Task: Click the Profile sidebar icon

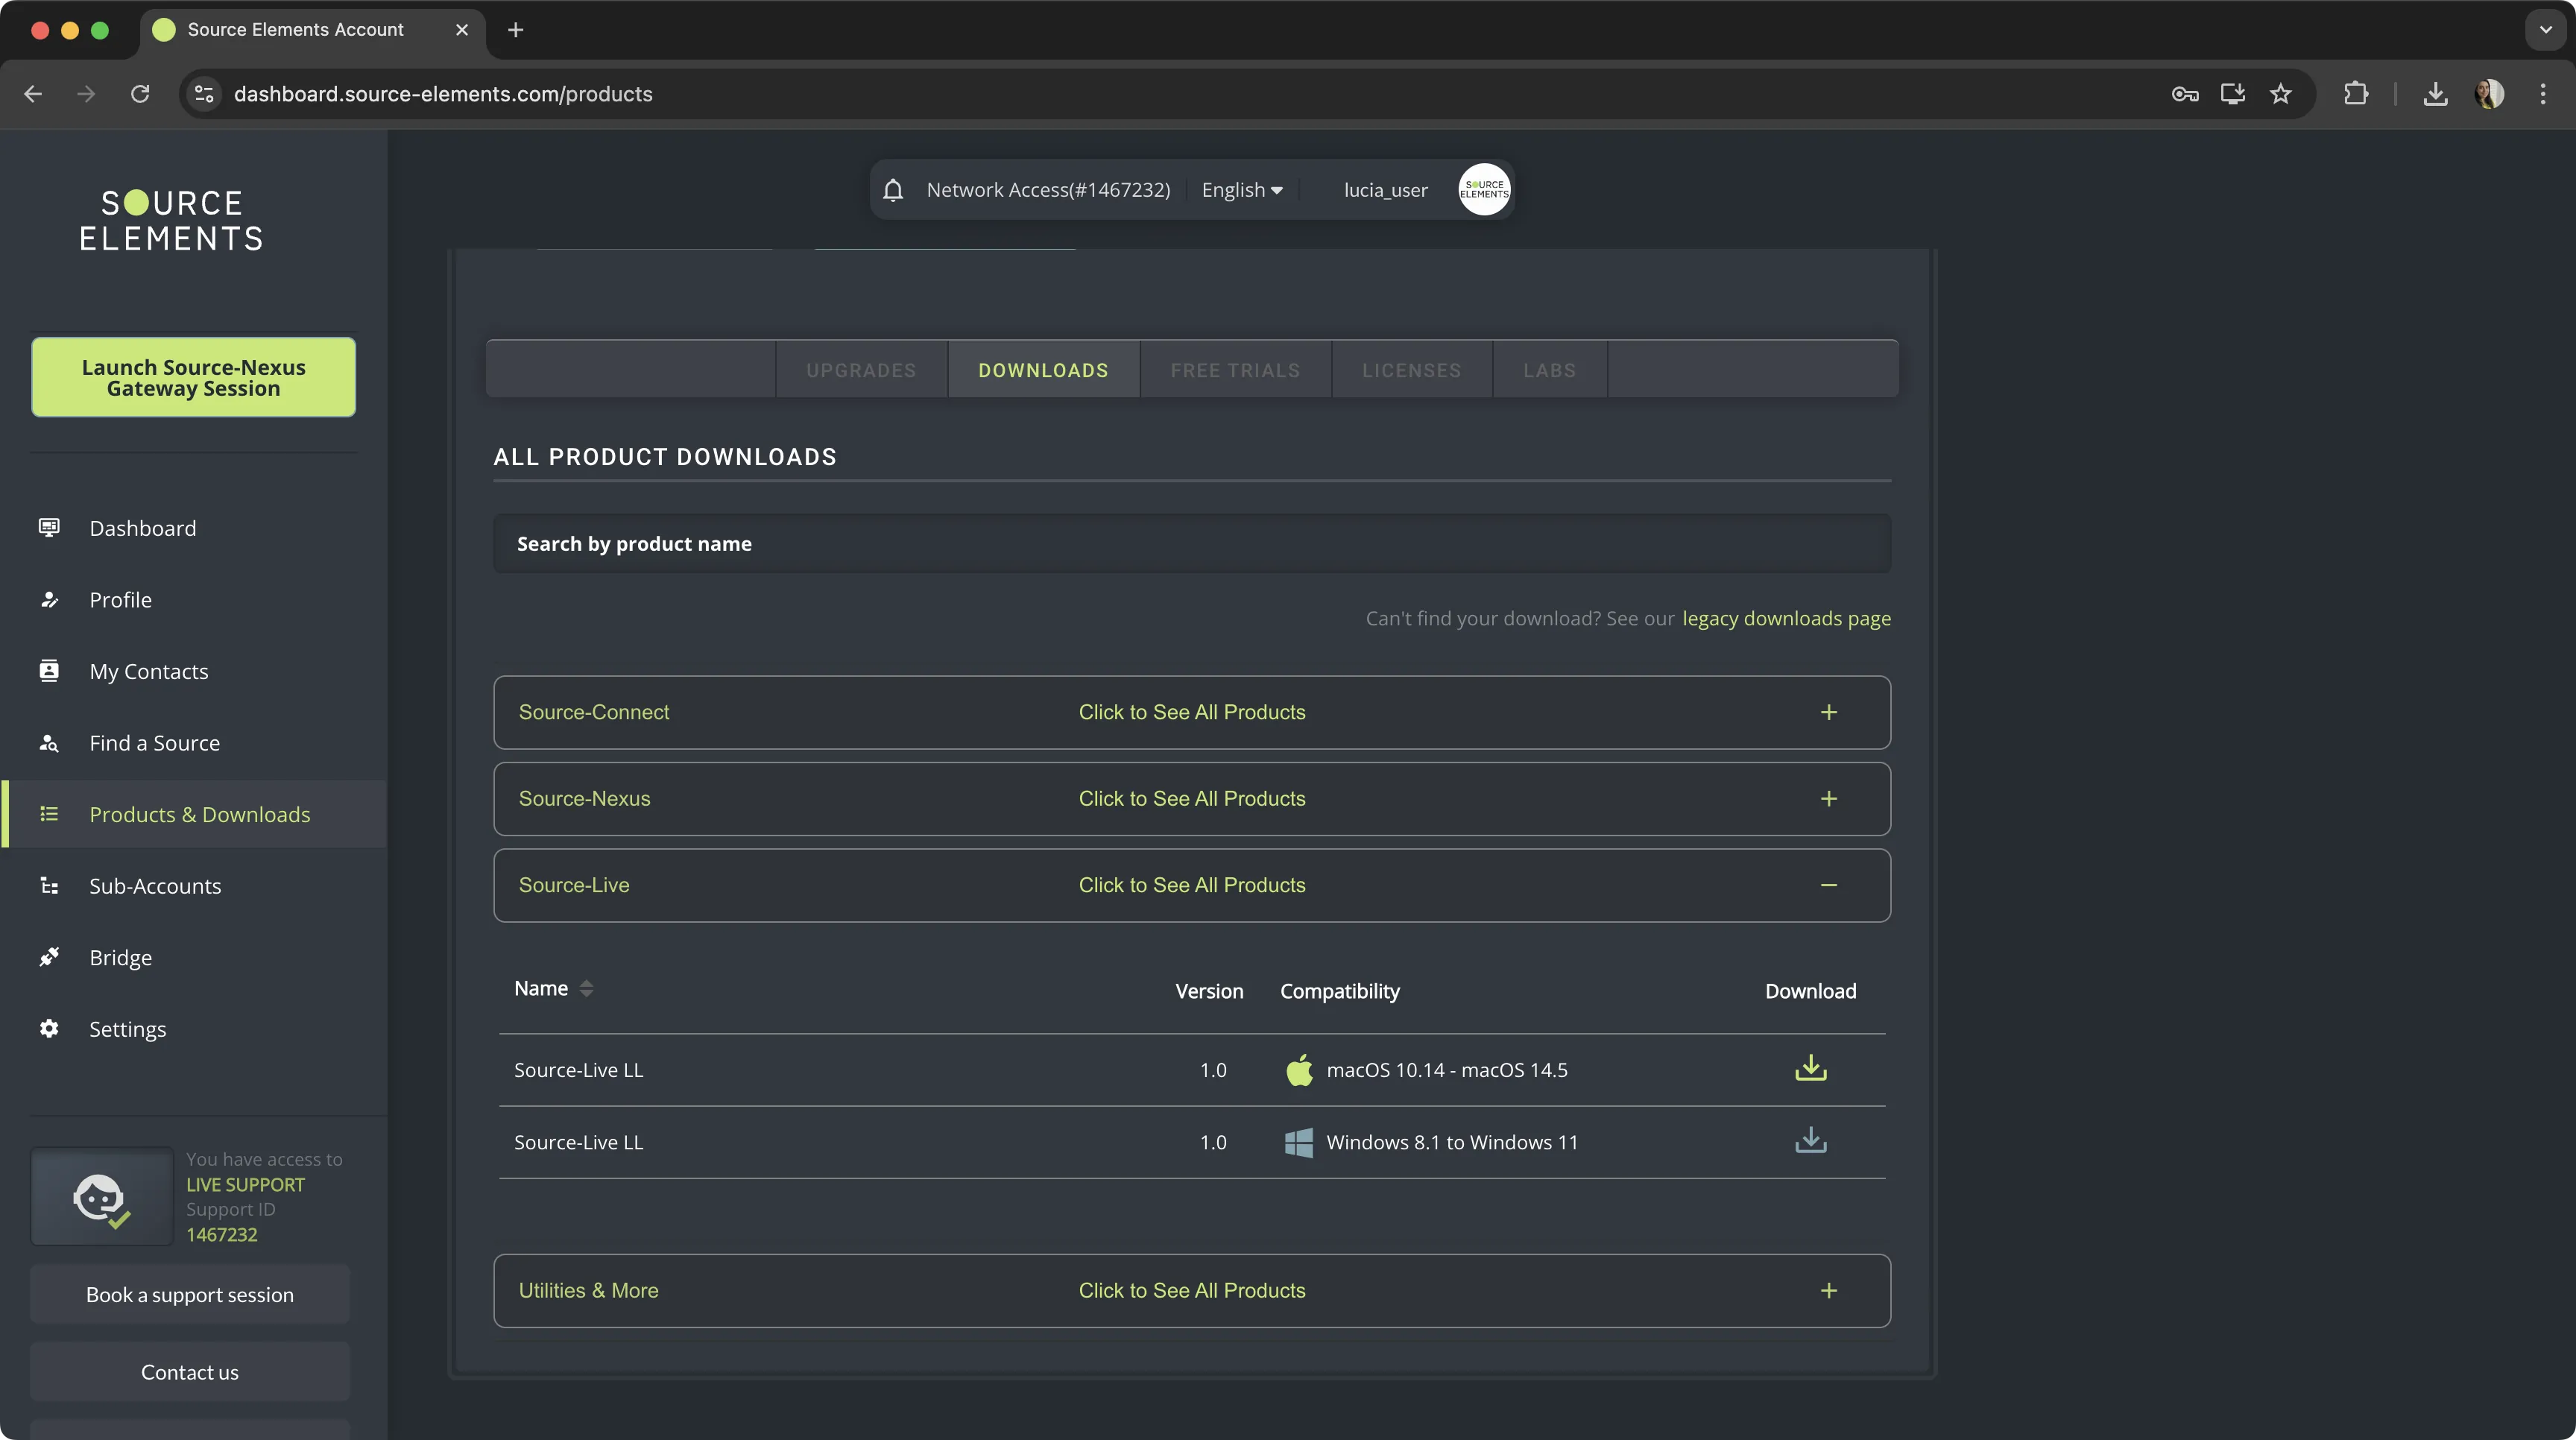Action: pos(49,599)
